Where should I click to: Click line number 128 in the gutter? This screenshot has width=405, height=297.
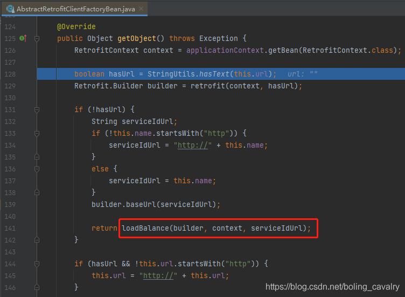pos(10,74)
